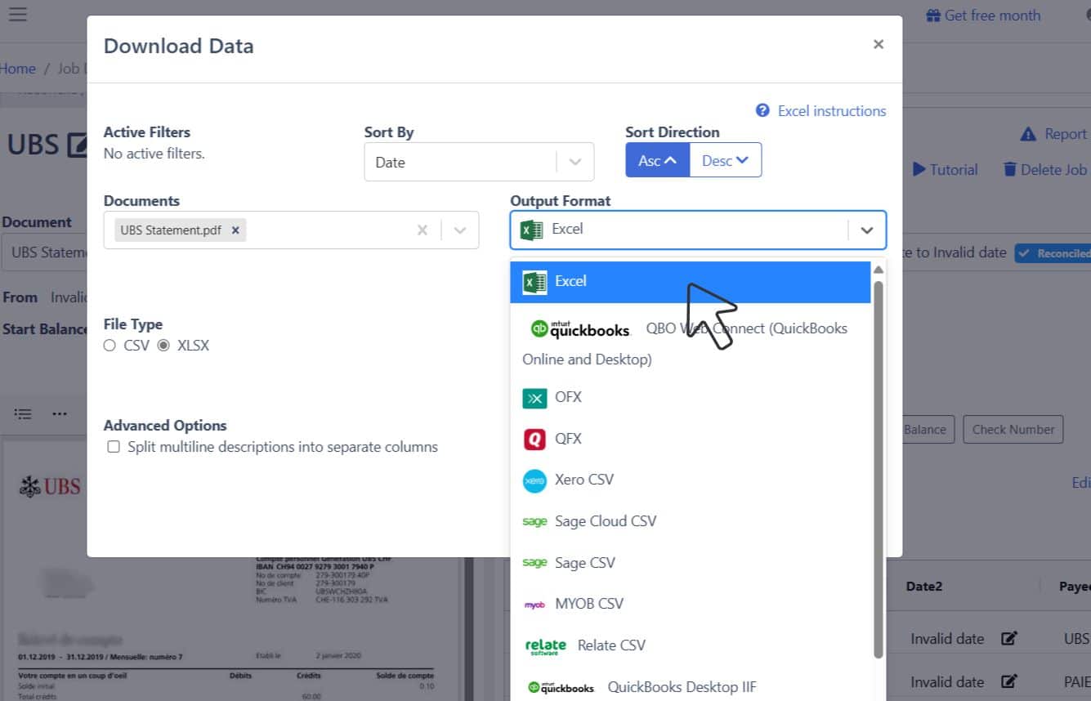Select Desc sort direction

(726, 160)
